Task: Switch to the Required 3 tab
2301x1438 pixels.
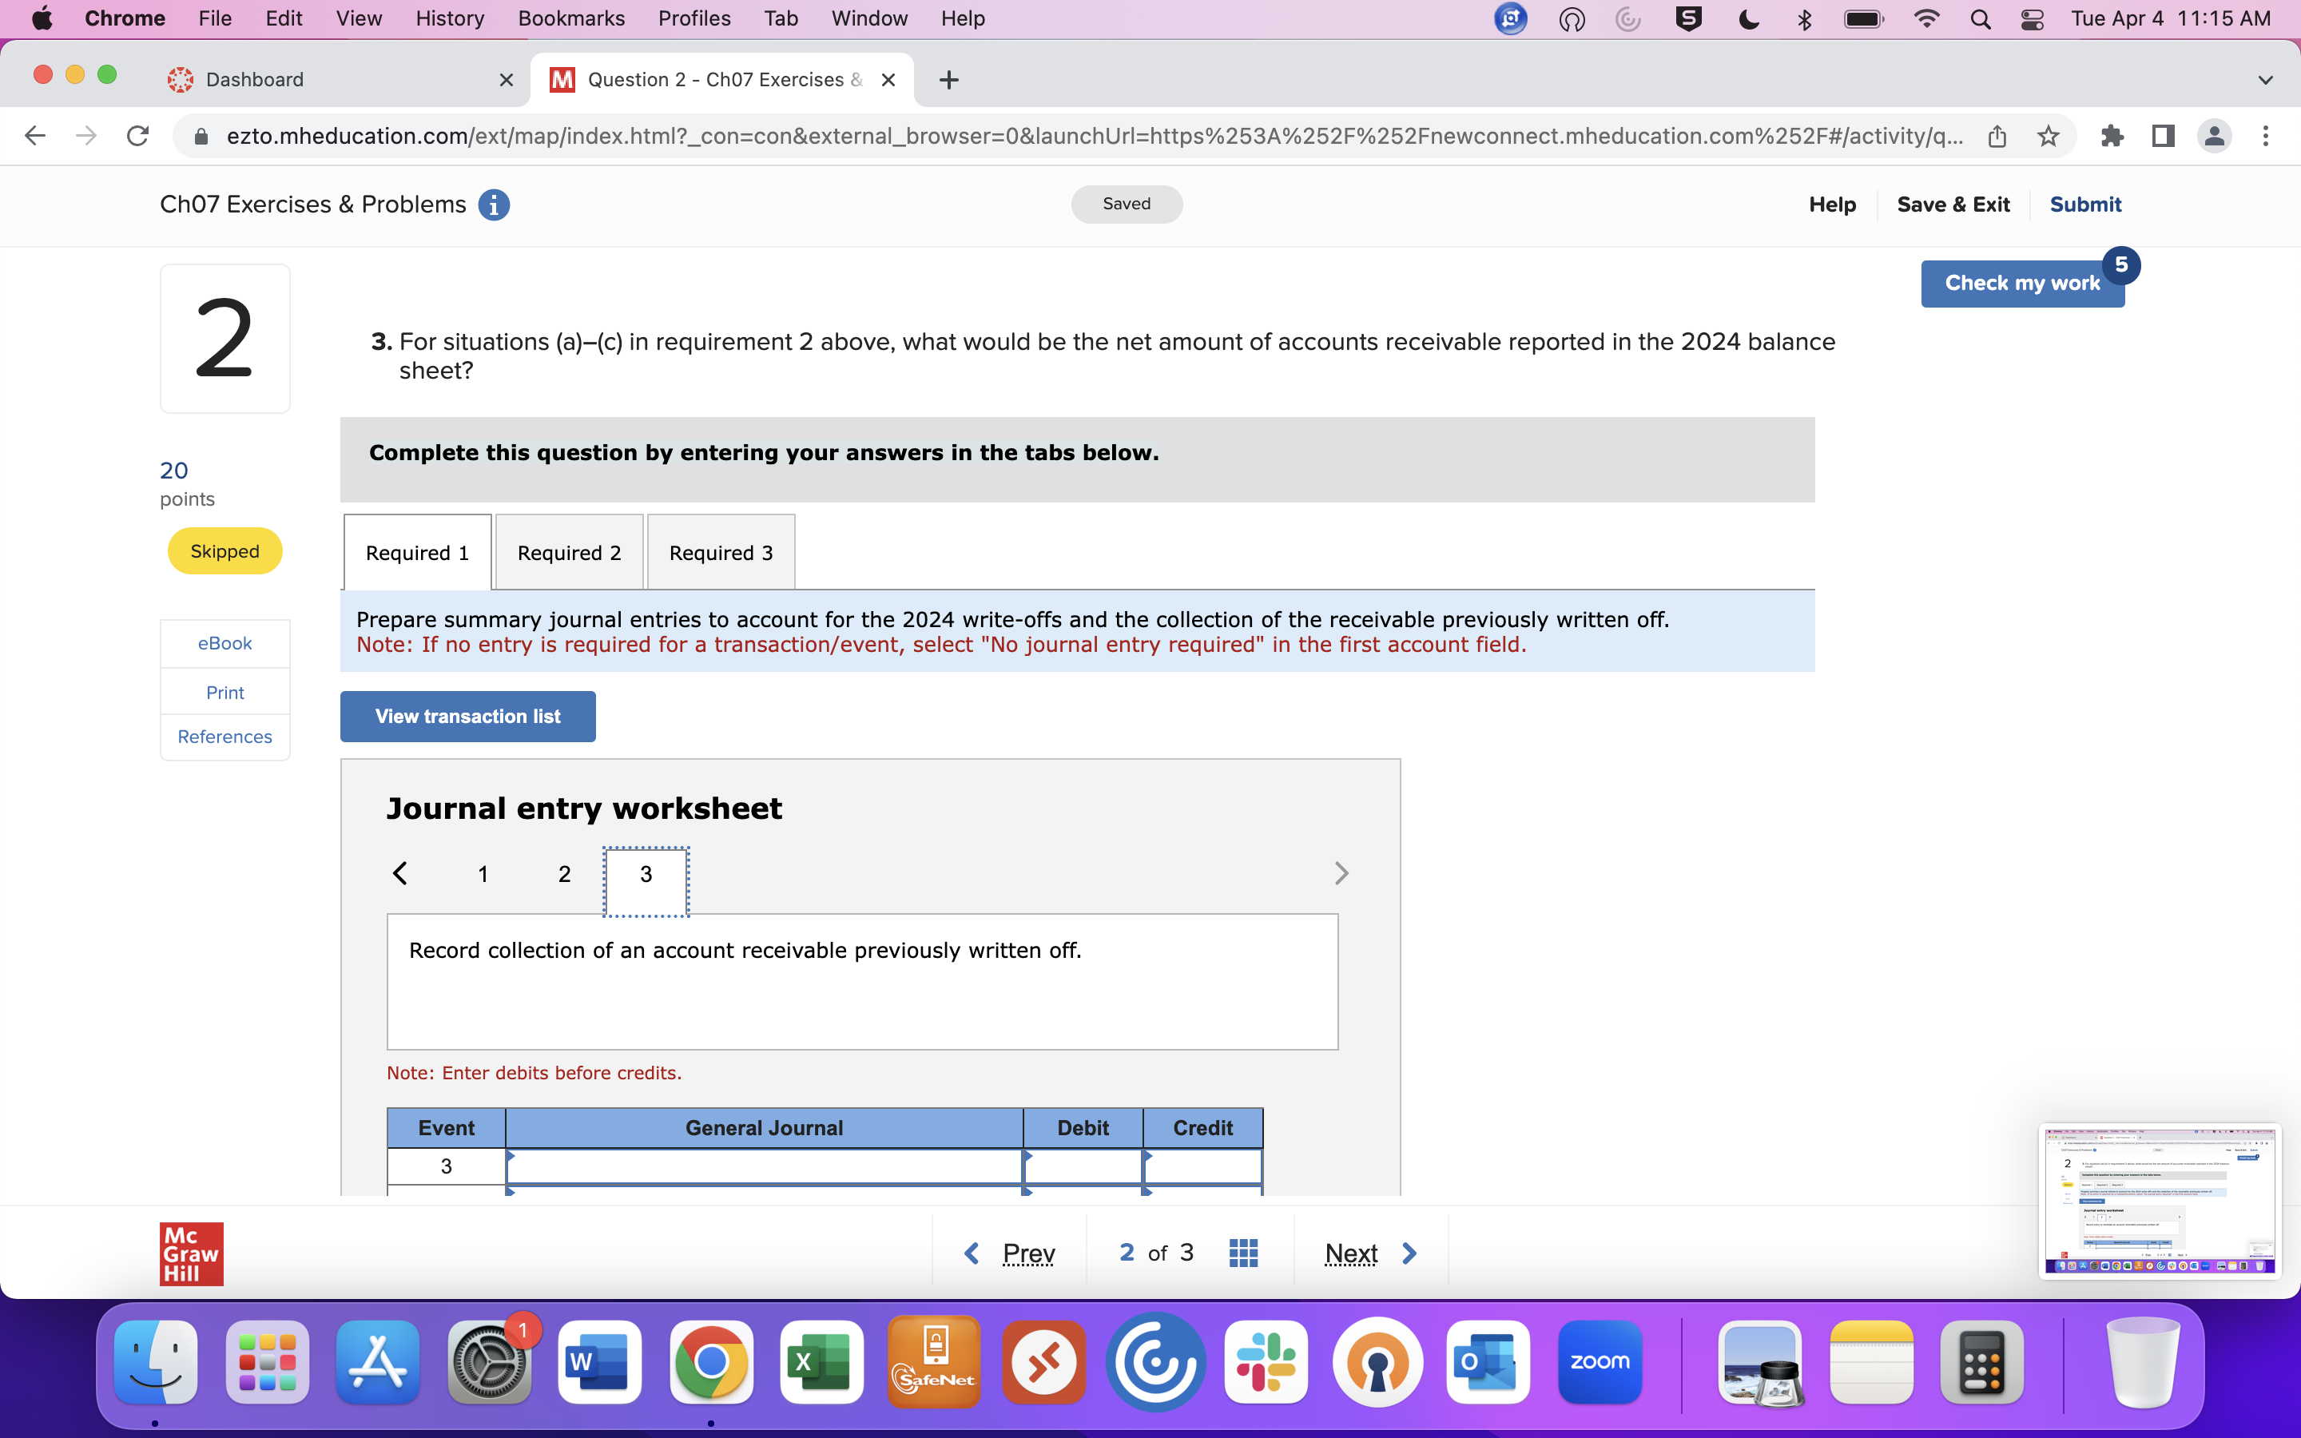Action: pyautogui.click(x=721, y=553)
